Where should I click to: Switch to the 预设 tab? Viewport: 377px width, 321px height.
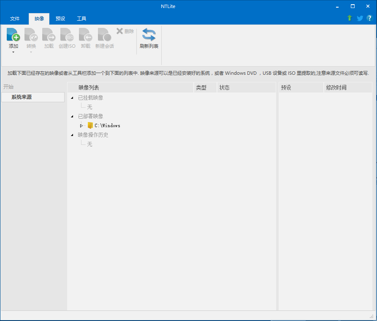[x=60, y=19]
